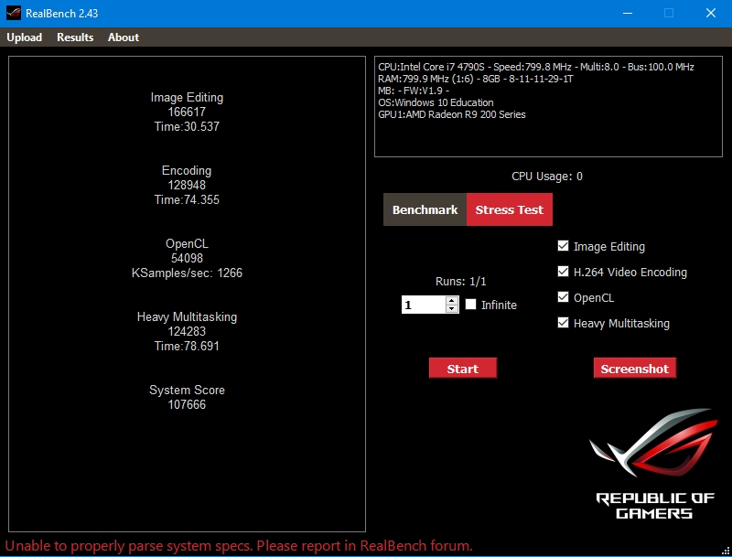Open the Upload menu
732x557 pixels.
pyautogui.click(x=25, y=37)
